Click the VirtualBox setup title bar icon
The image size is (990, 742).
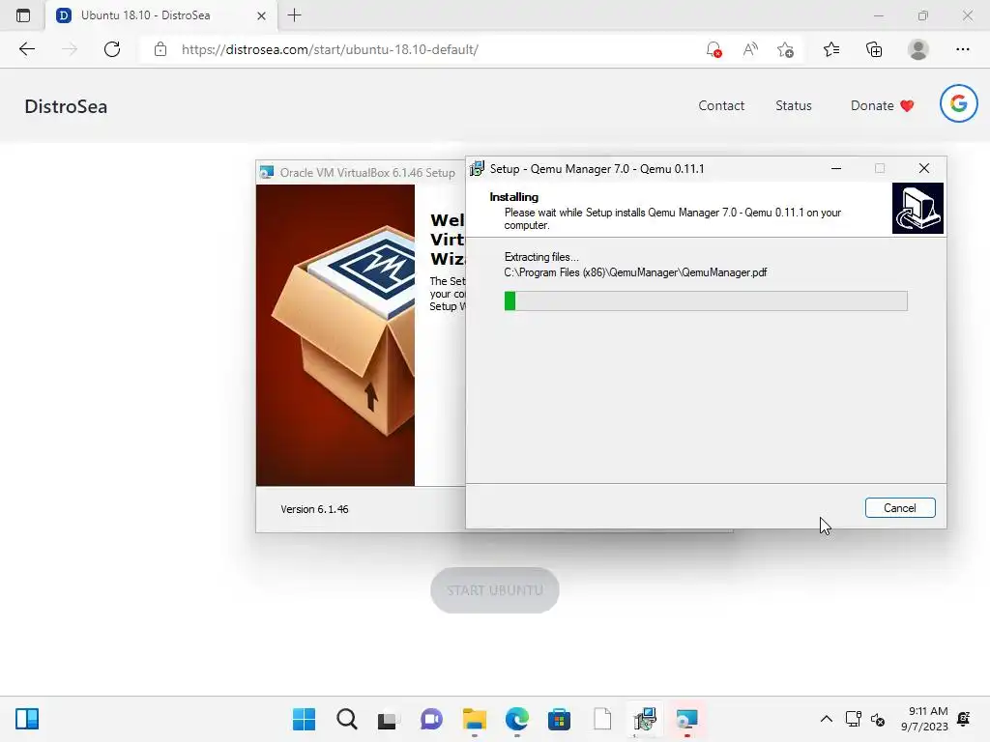point(267,172)
